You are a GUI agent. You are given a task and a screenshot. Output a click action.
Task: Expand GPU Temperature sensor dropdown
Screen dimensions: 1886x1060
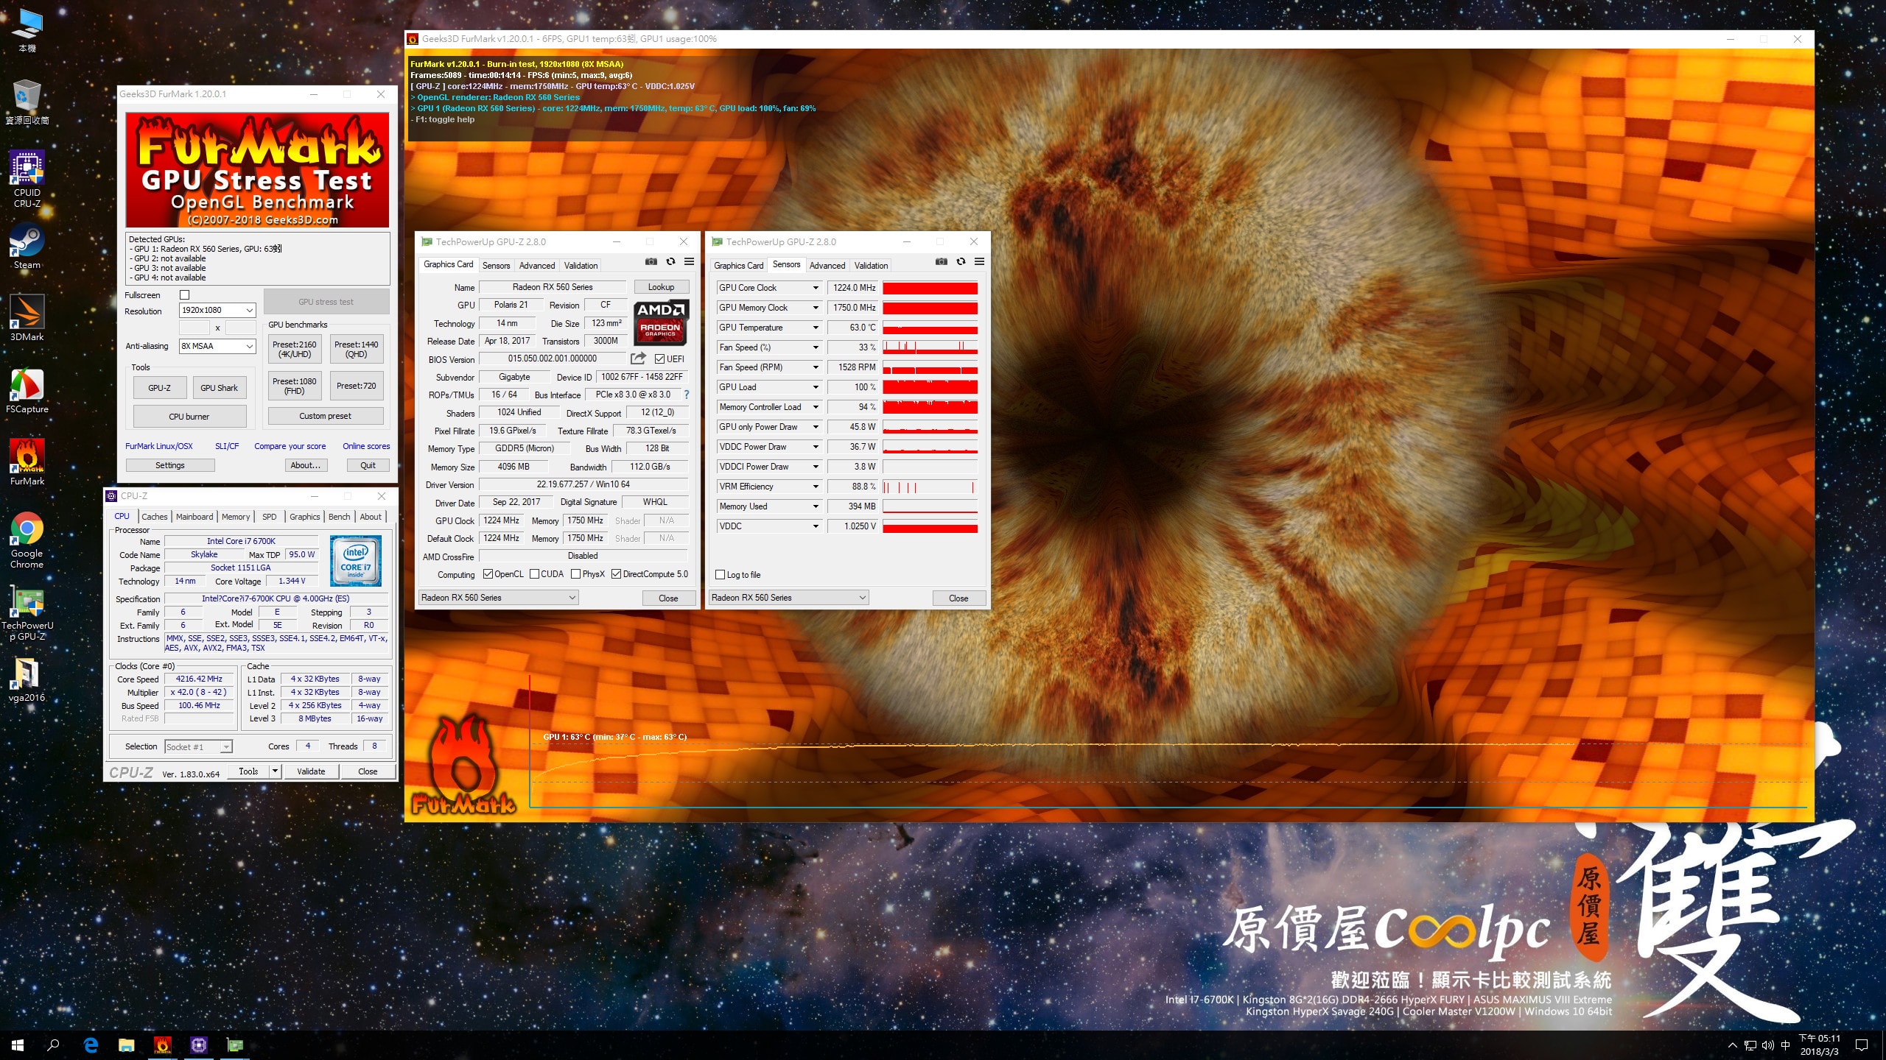[x=816, y=328]
